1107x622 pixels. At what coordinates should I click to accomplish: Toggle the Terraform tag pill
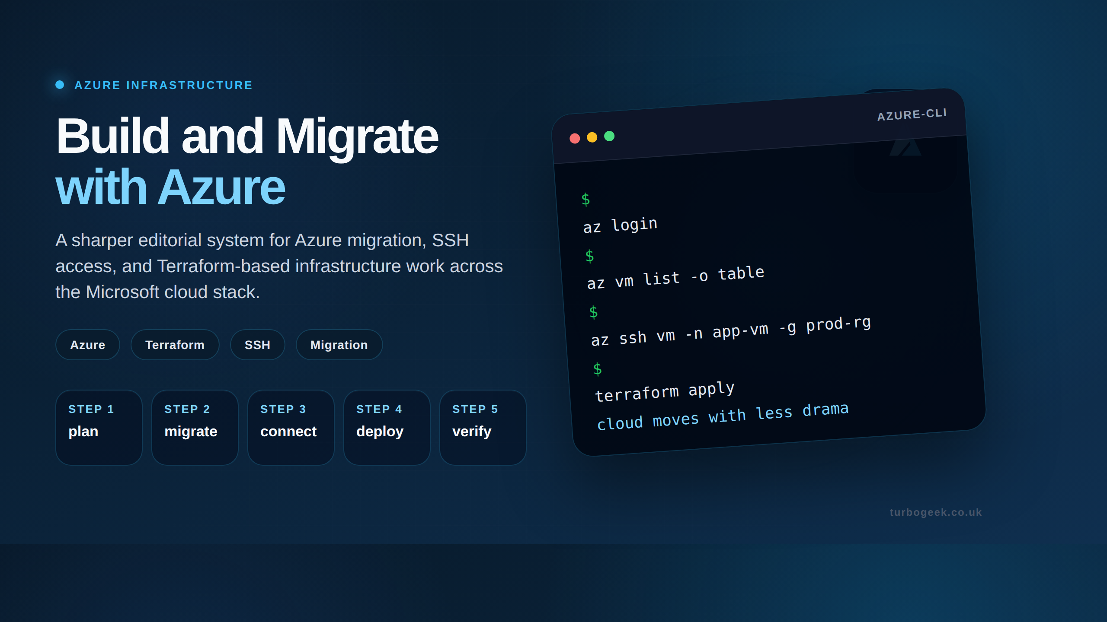point(175,344)
